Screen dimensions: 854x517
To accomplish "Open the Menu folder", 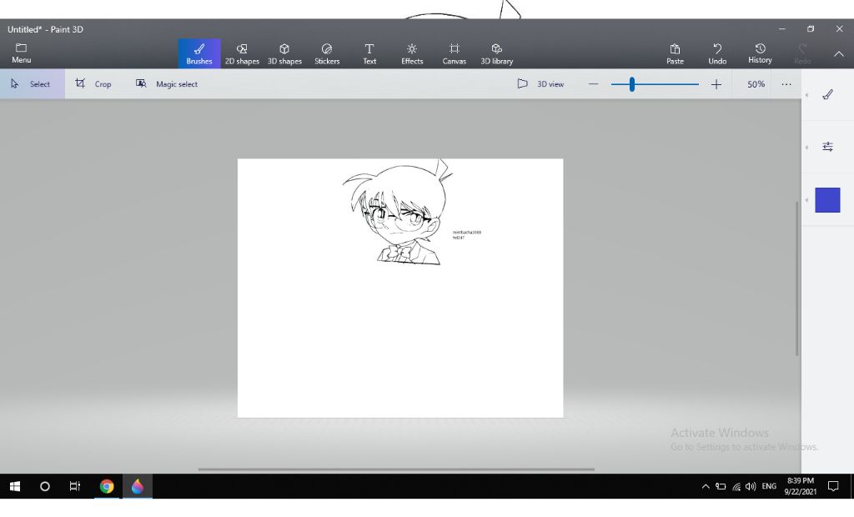I will [22, 53].
